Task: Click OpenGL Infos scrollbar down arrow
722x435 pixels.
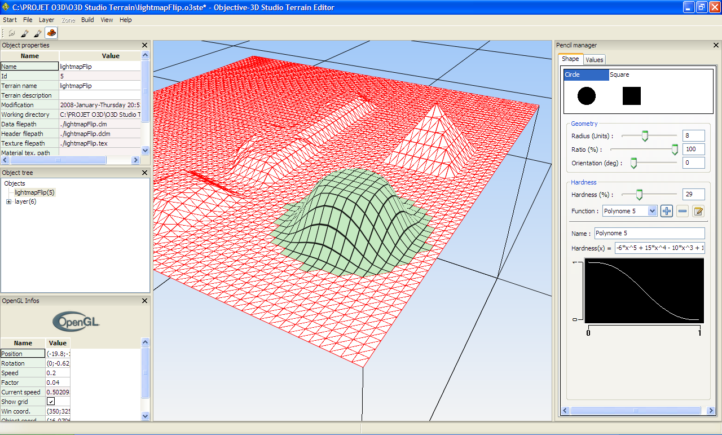Action: point(145,416)
